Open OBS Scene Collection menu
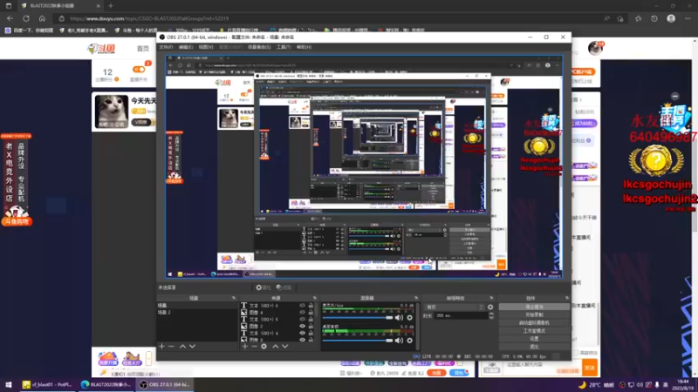Image resolution: width=698 pixels, height=392 pixels. [x=259, y=47]
